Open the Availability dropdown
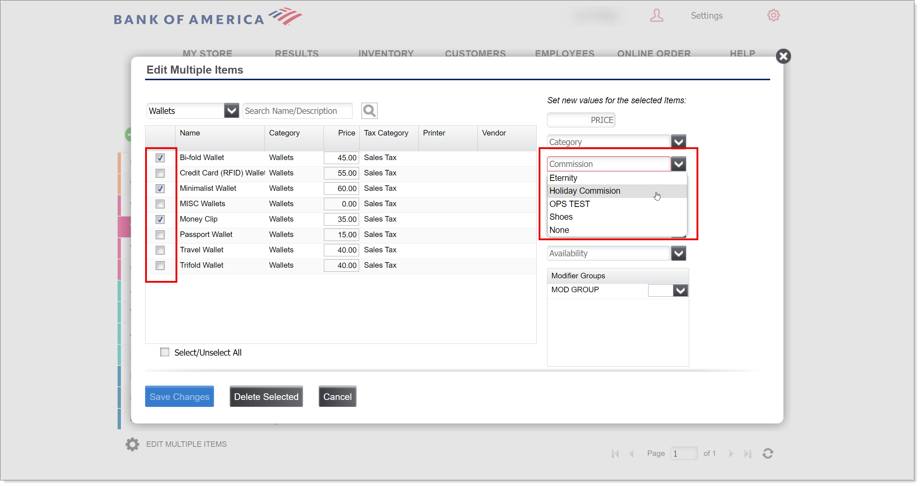Image resolution: width=920 pixels, height=486 pixels. [x=680, y=253]
